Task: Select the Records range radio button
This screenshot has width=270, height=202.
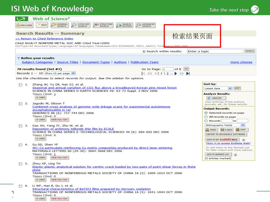Action: tap(206, 121)
